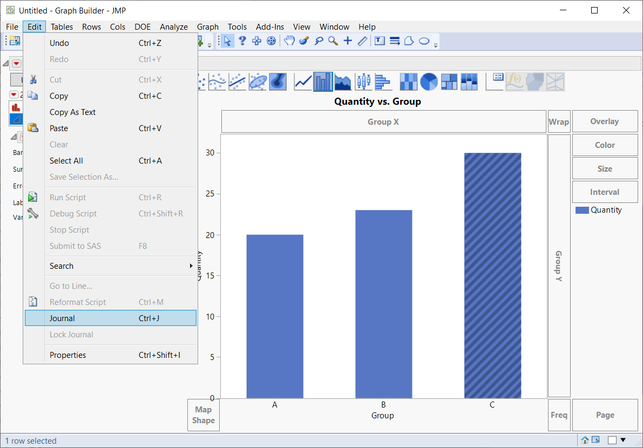Select the Crosshairs tool
Screen dimensions: 643x448
(348, 40)
